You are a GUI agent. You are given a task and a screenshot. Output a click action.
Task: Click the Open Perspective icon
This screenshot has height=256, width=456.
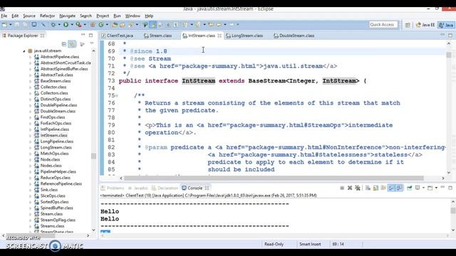click(x=408, y=25)
